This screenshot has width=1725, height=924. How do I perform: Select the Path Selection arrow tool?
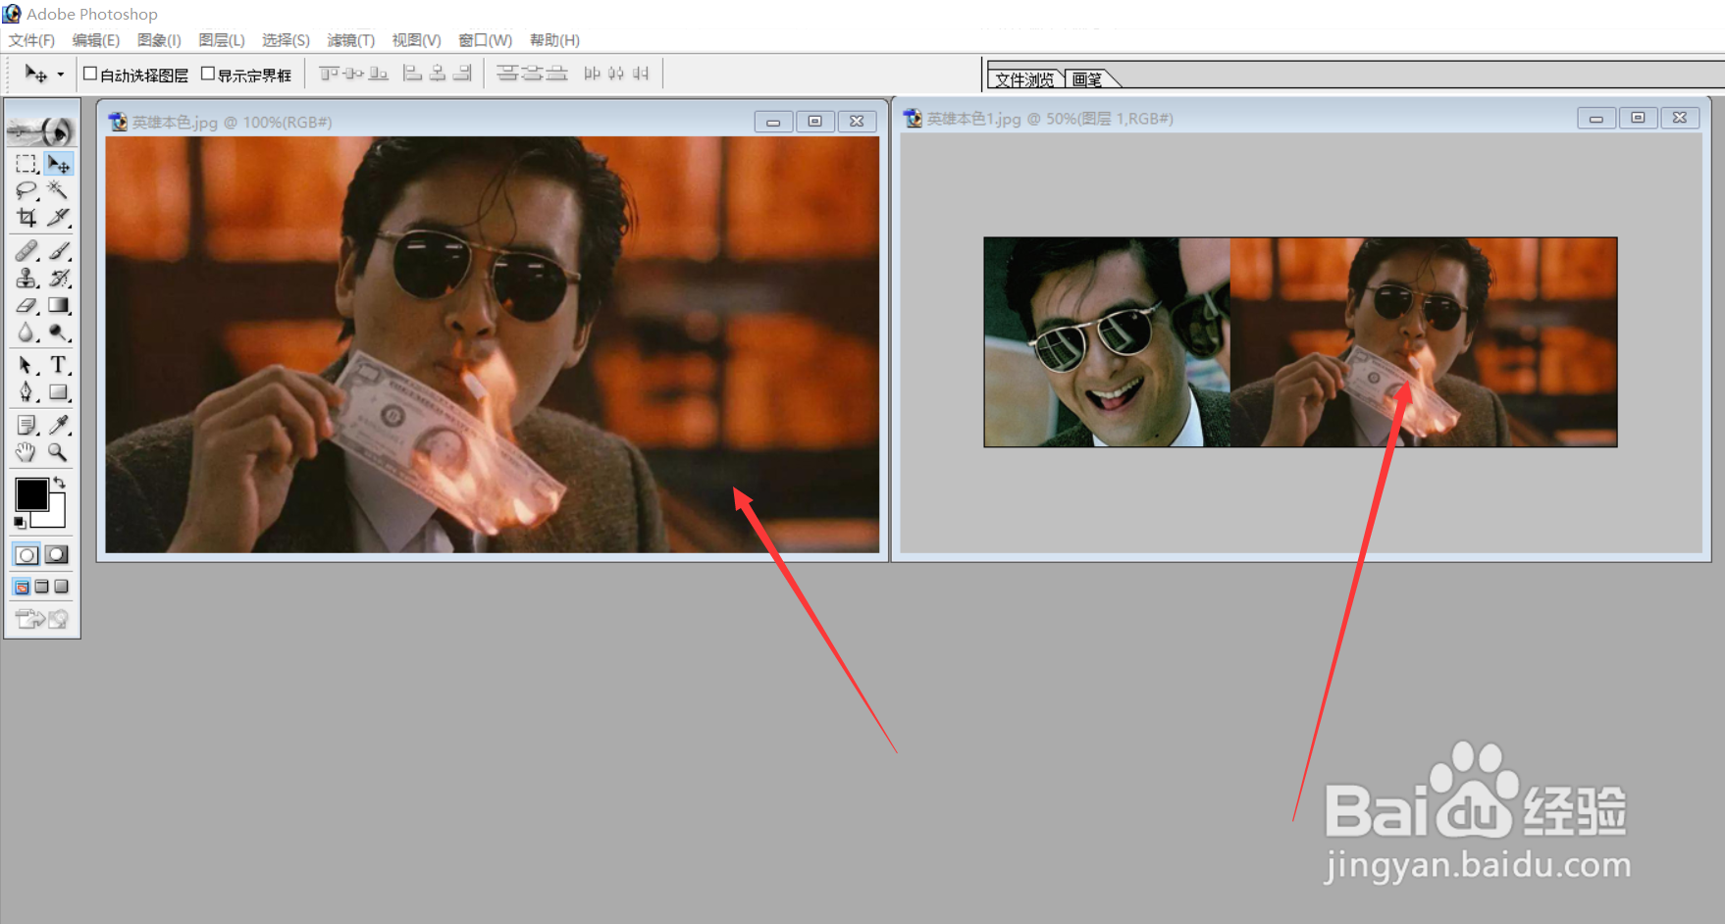pyautogui.click(x=26, y=366)
